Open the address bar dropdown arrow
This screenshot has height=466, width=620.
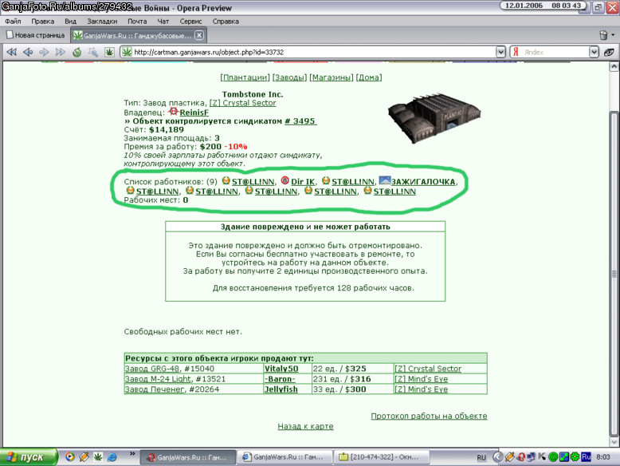[x=500, y=52]
